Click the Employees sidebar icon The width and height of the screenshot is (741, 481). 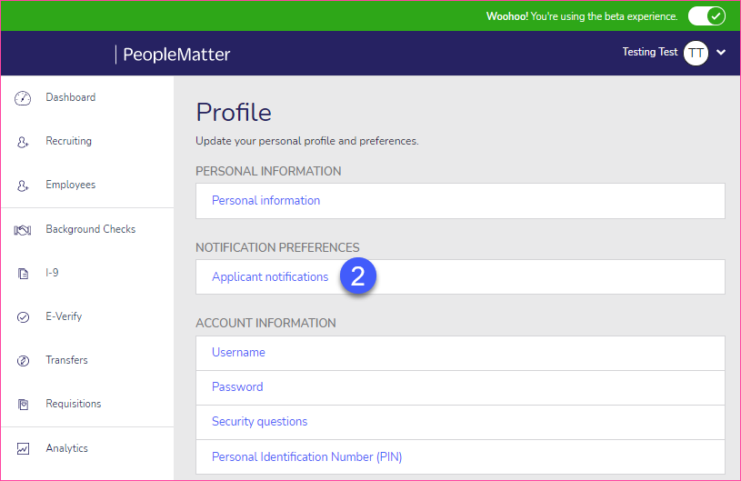click(23, 185)
